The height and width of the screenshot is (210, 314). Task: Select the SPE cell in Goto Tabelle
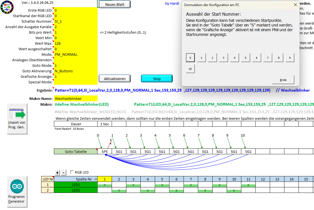[x=105, y=151]
